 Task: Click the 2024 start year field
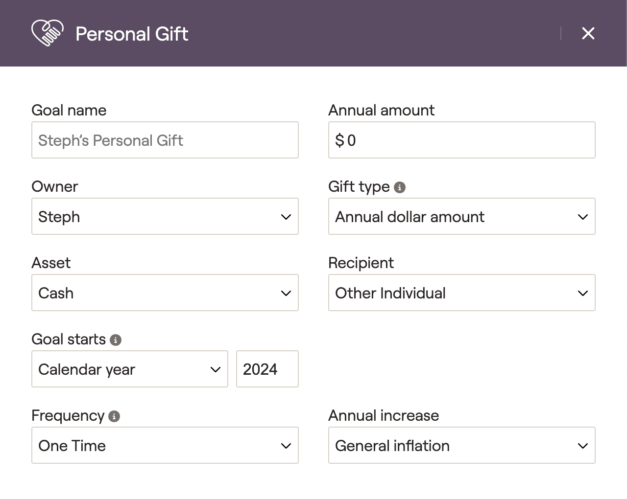[267, 369]
